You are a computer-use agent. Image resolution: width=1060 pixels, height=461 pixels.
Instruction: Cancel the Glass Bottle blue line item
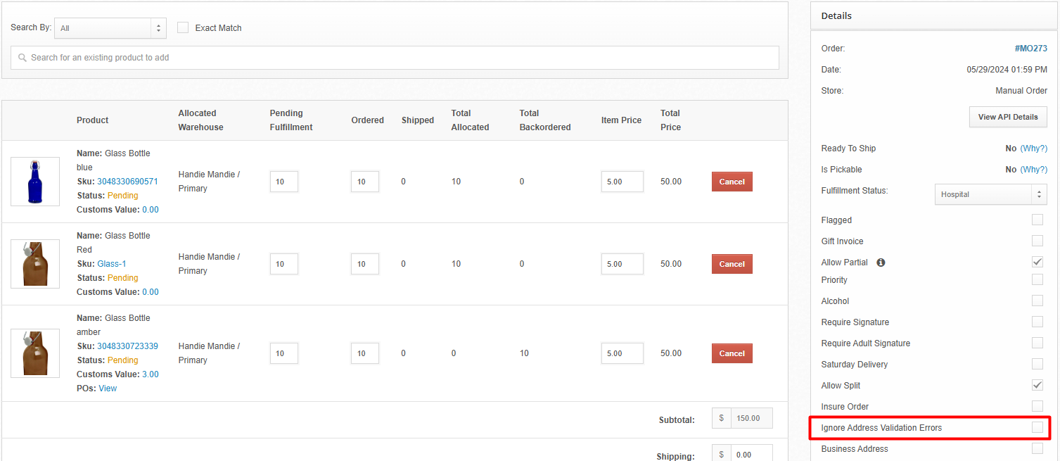pos(732,182)
